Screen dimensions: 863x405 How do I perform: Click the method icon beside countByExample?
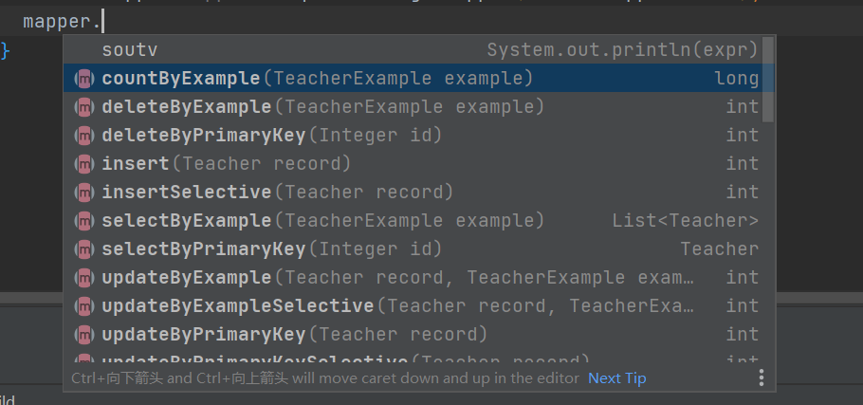[x=83, y=79]
